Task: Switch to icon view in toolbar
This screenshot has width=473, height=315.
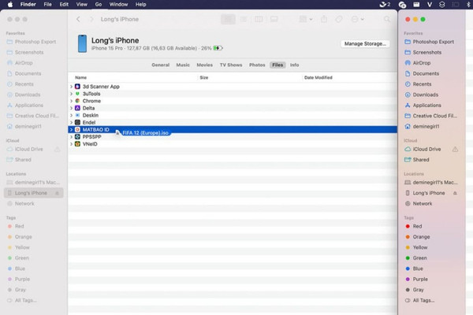Action: pos(228,19)
